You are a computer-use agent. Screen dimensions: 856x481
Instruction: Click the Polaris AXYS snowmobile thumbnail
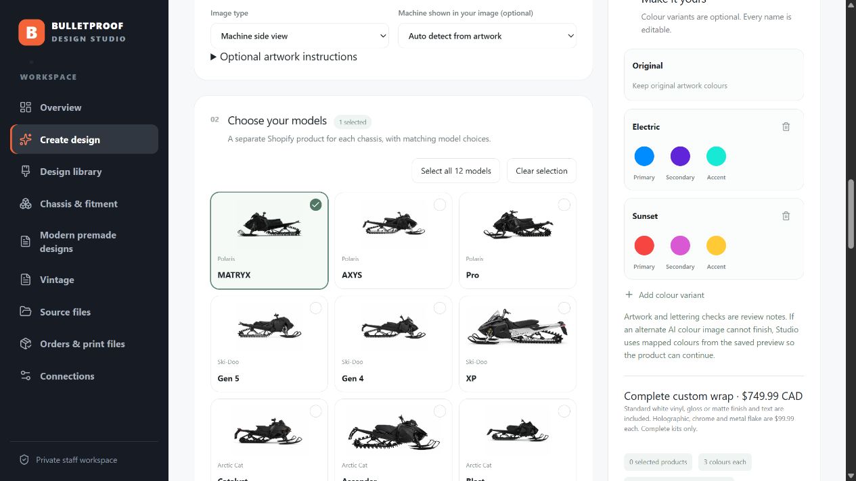(x=393, y=224)
